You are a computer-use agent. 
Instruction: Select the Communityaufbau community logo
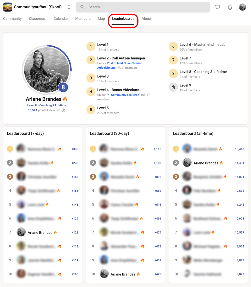coord(7,7)
